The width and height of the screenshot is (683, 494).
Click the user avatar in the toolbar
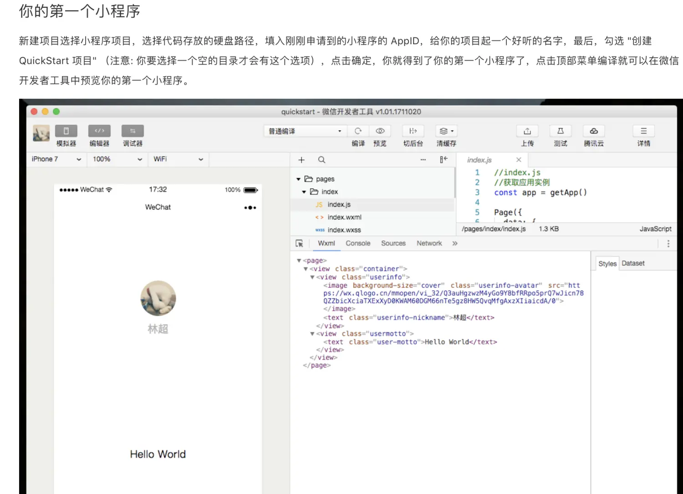click(41, 133)
